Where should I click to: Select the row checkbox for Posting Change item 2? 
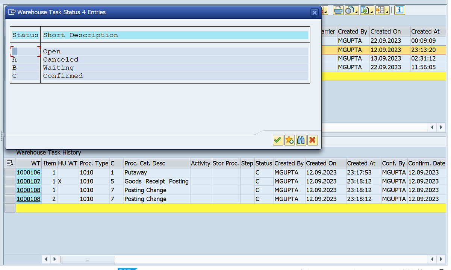[x=9, y=199]
